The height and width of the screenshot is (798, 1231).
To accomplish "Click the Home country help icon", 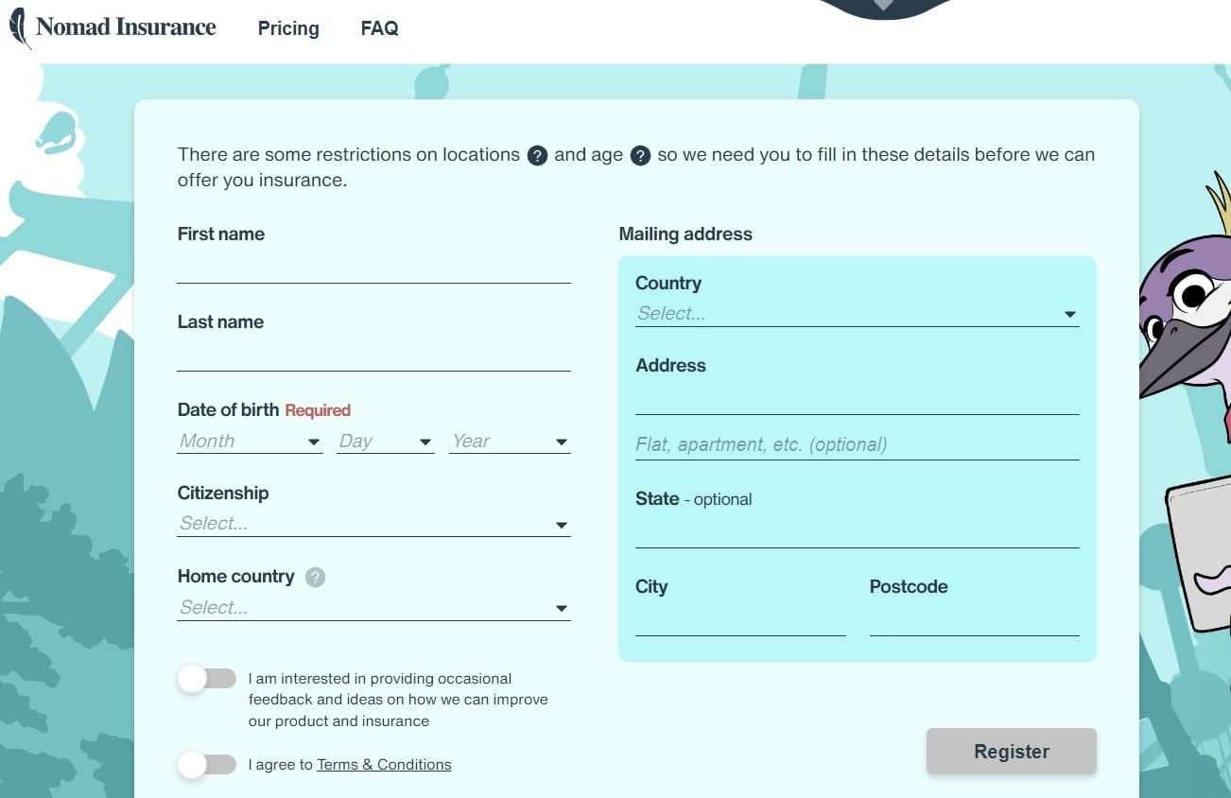I will (316, 578).
